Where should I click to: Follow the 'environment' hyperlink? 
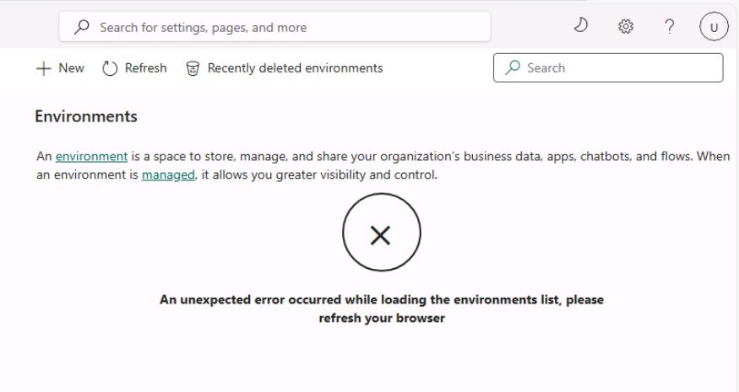point(91,156)
